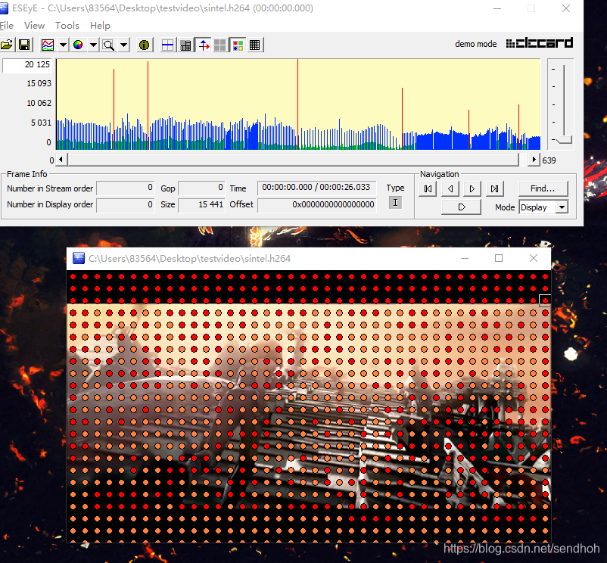The width and height of the screenshot is (607, 563).
Task: Click the color wheel icon
Action: 78,45
